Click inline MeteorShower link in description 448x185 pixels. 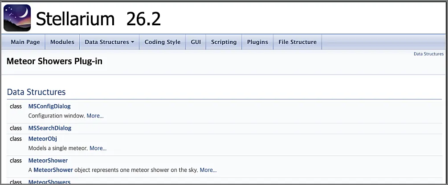click(53, 170)
